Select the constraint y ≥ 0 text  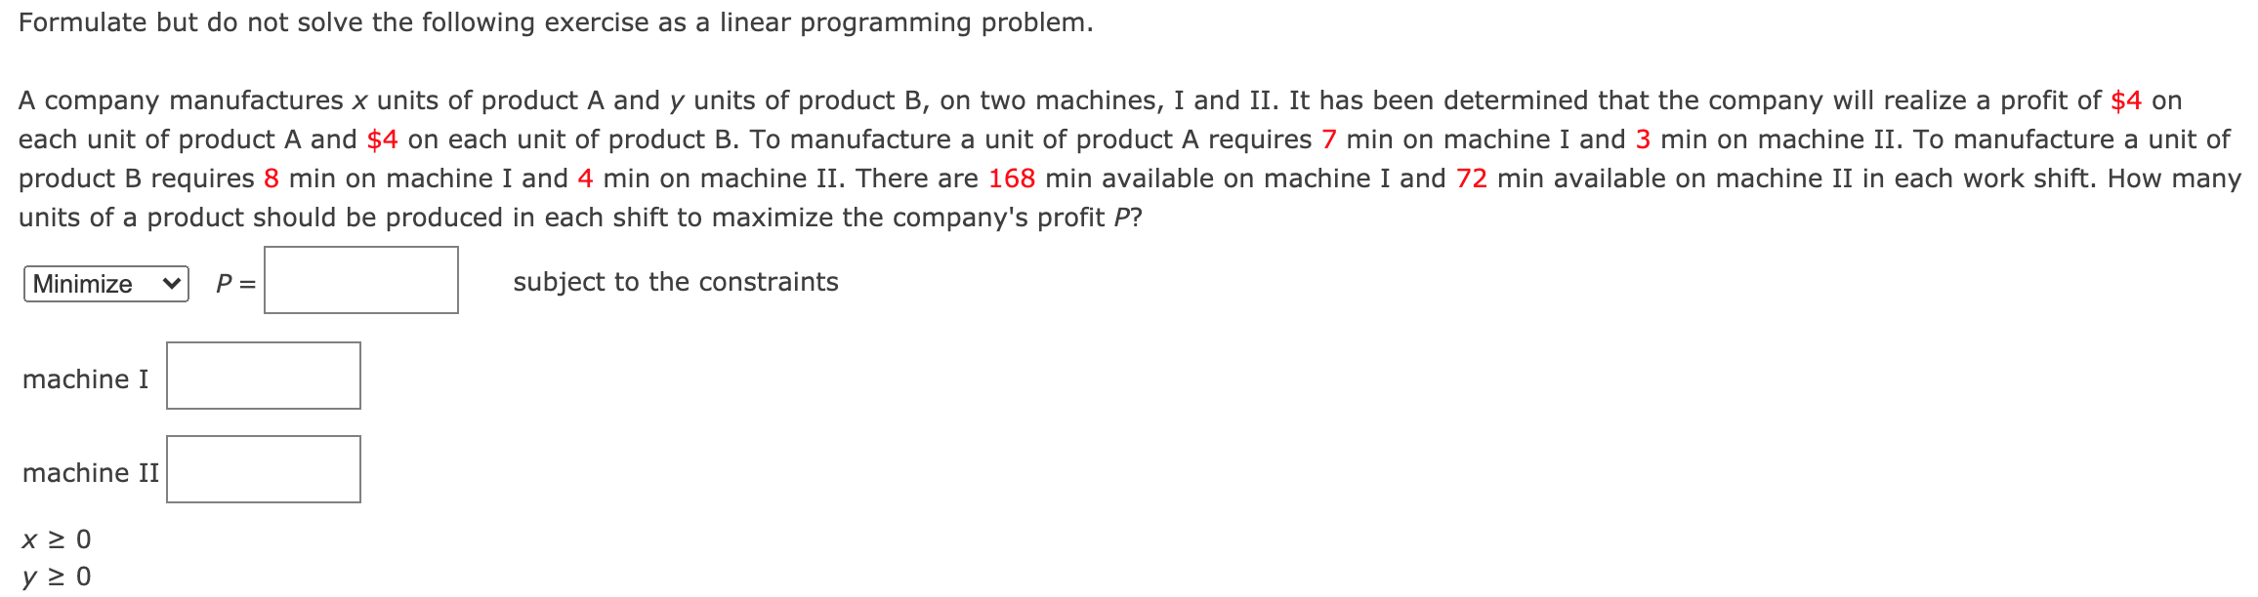(54, 576)
